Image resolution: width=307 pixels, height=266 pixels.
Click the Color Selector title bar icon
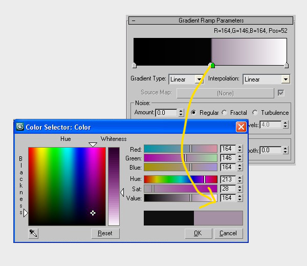coord(20,127)
